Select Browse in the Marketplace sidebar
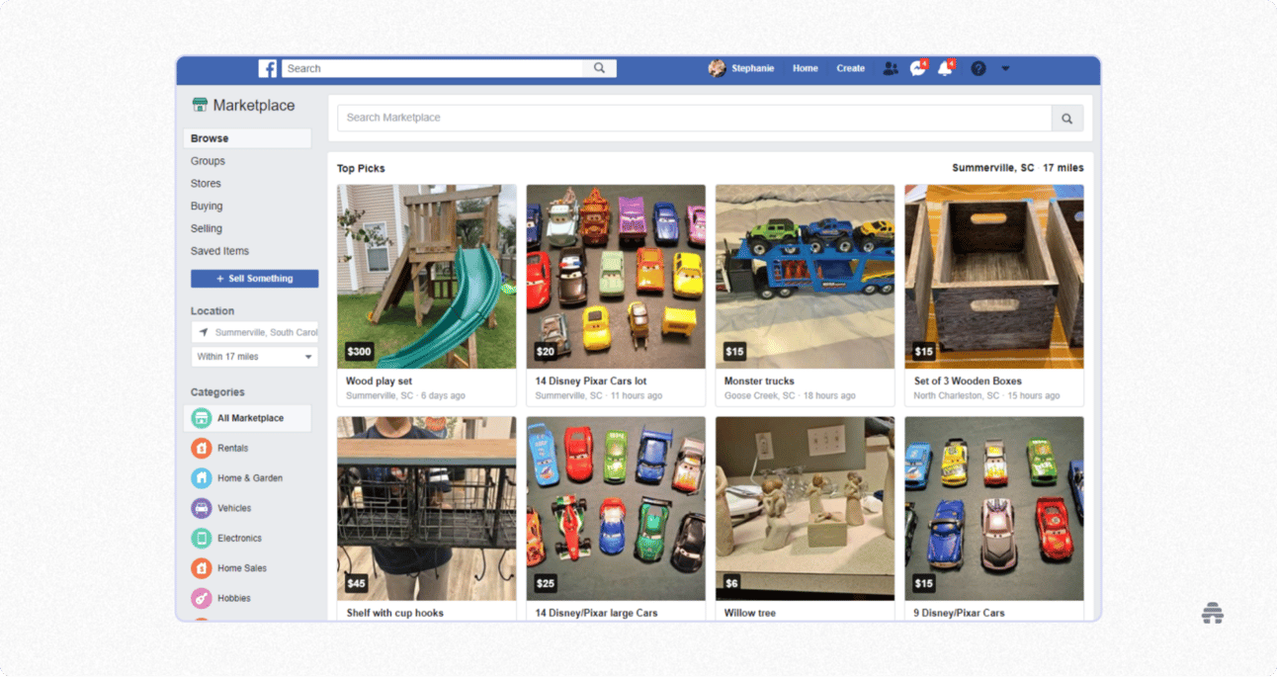Image resolution: width=1277 pixels, height=677 pixels. [247, 138]
